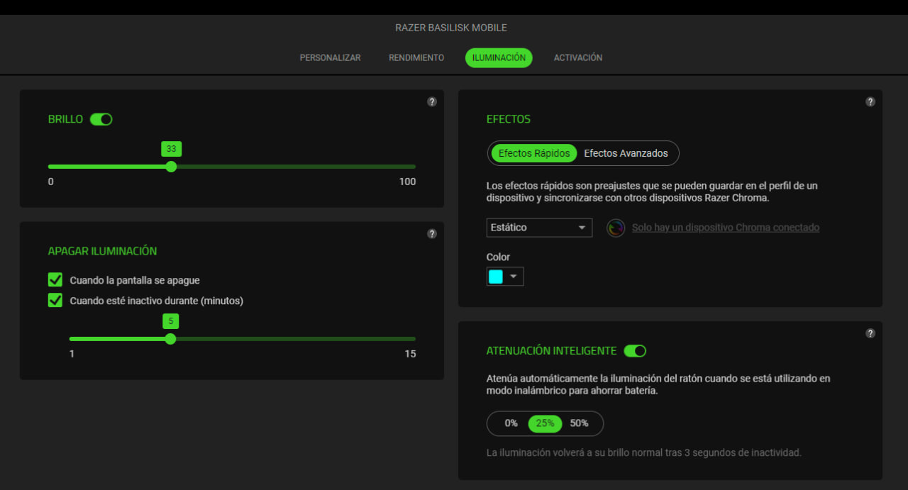This screenshot has height=490, width=908.
Task: Toggle the Atenuación Inteligente switch
Action: (635, 351)
